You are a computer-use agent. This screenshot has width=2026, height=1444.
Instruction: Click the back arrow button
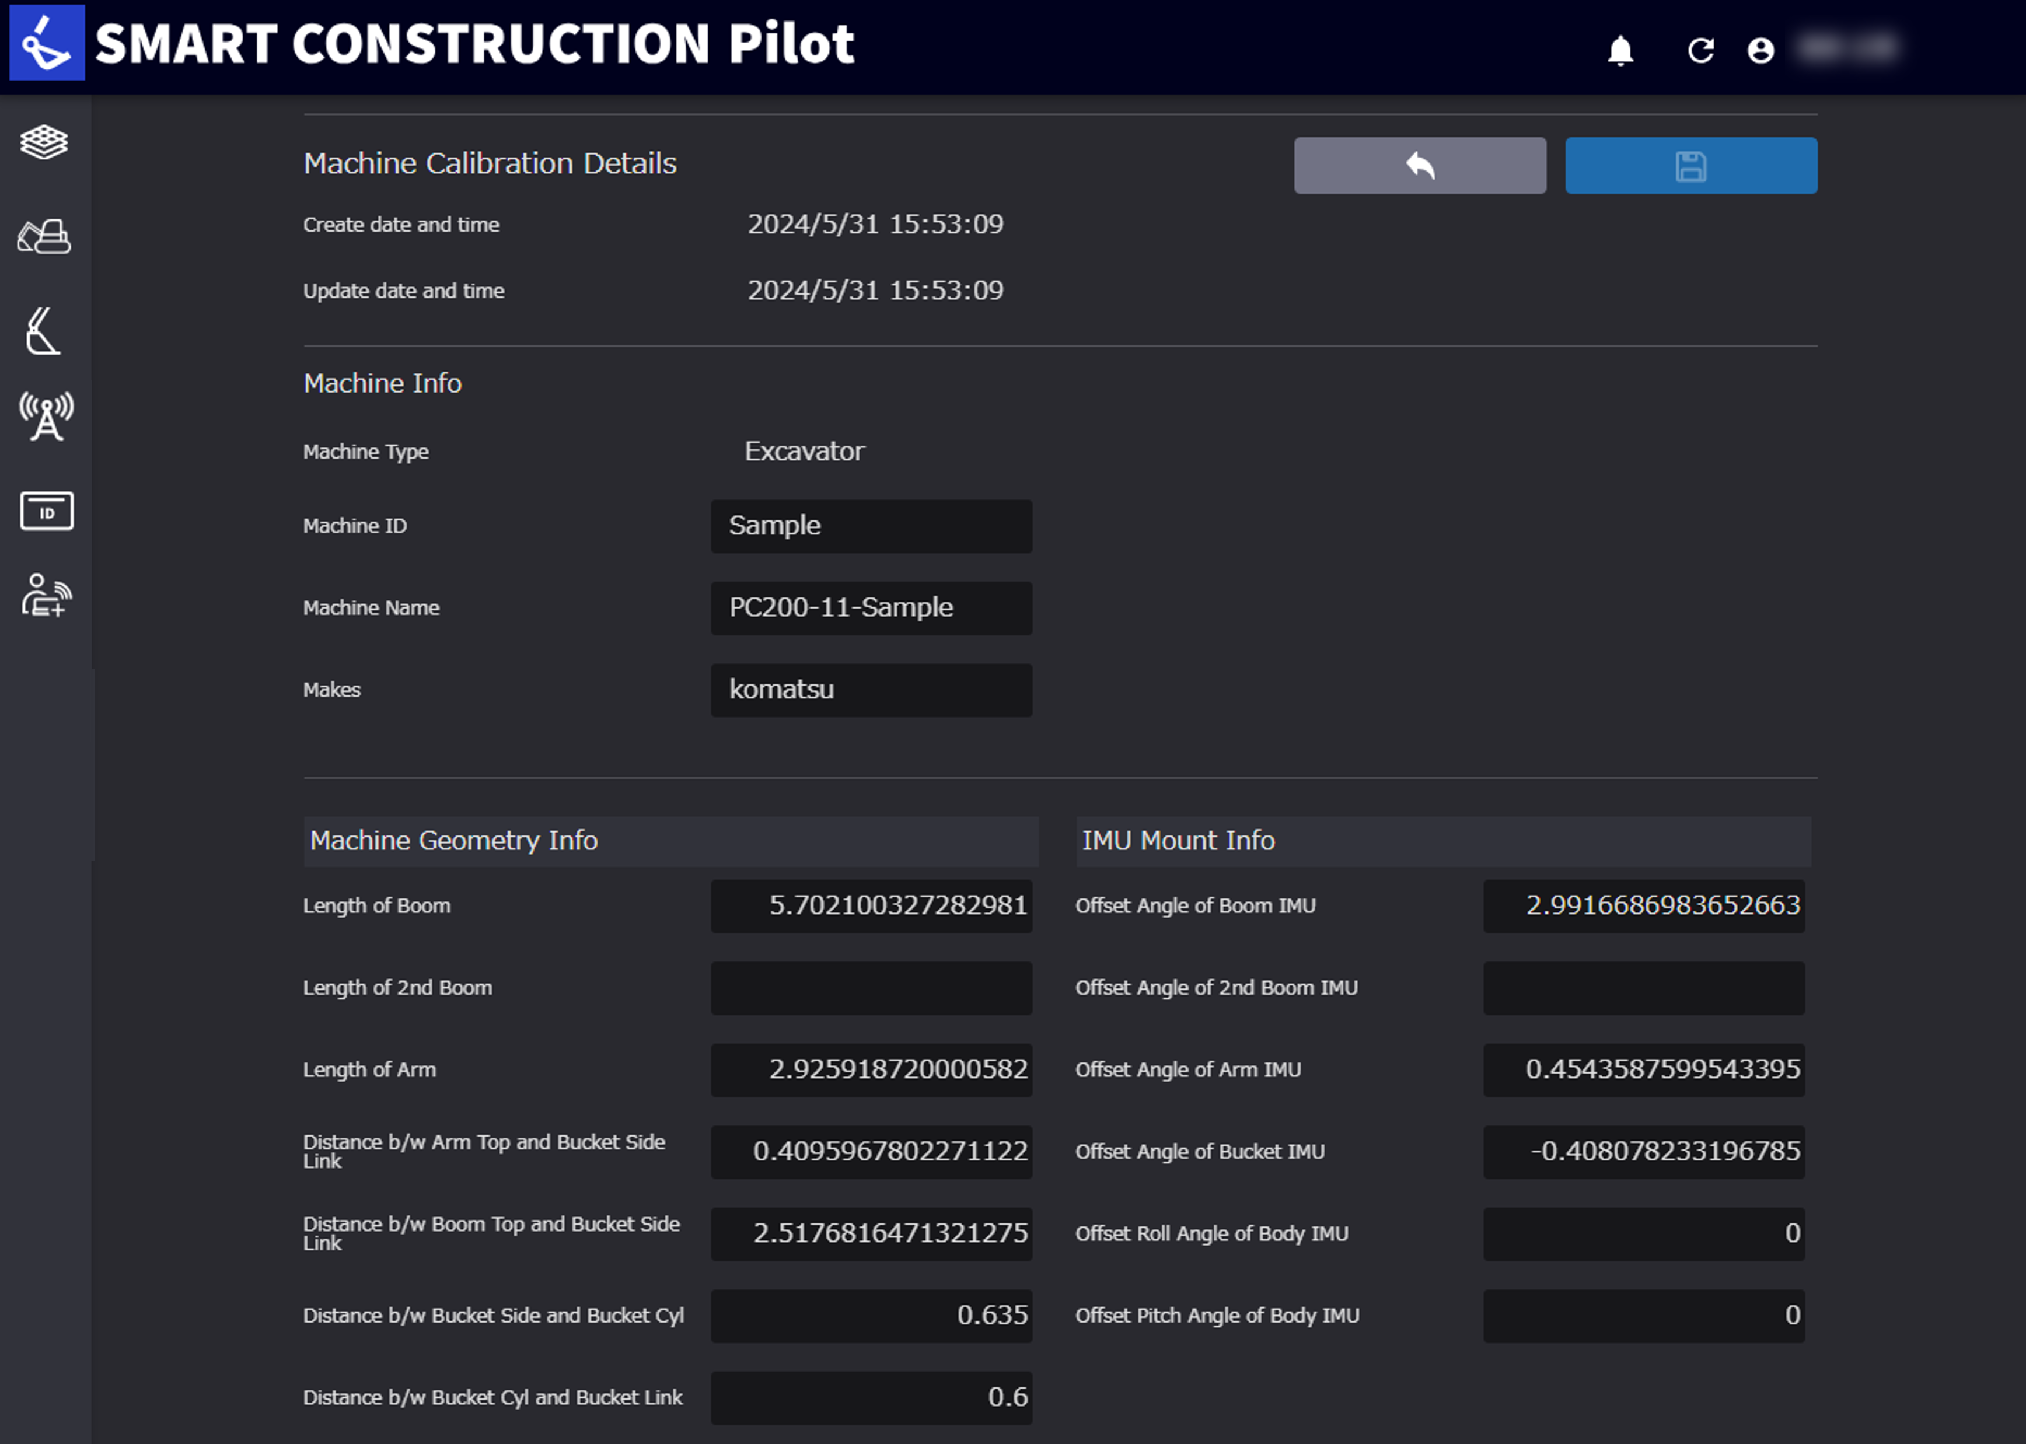pos(1420,165)
